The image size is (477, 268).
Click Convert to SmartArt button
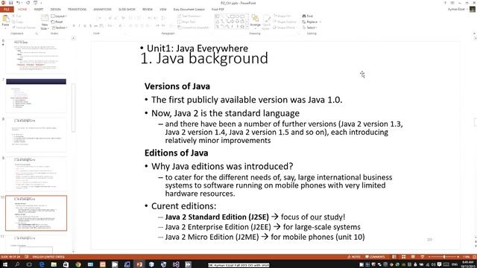193,28
